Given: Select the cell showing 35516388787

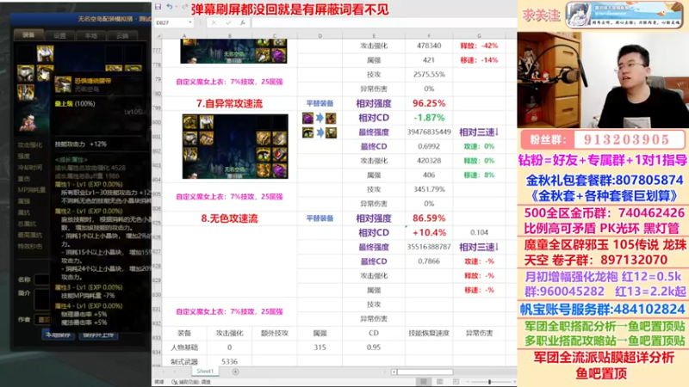Looking at the screenshot, I should [x=428, y=247].
